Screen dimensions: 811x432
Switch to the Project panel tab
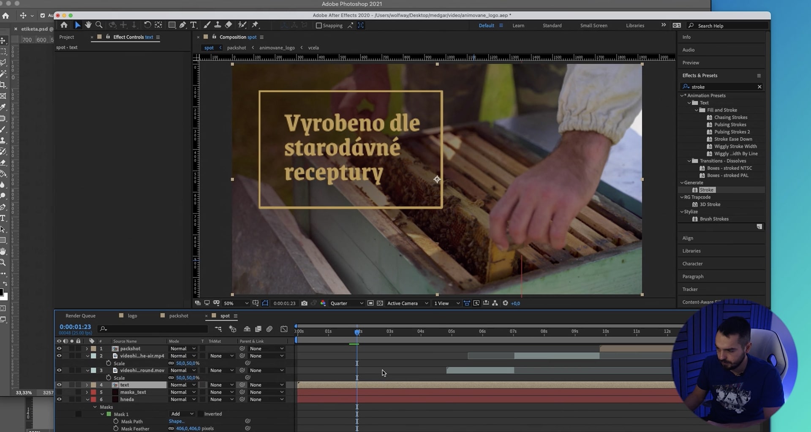[66, 37]
